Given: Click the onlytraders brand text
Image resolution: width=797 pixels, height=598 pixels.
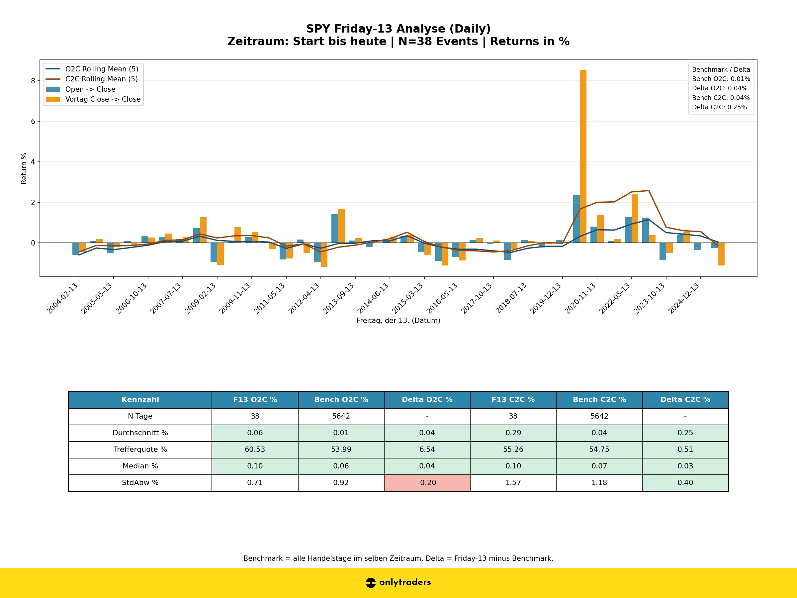Looking at the screenshot, I should (405, 582).
